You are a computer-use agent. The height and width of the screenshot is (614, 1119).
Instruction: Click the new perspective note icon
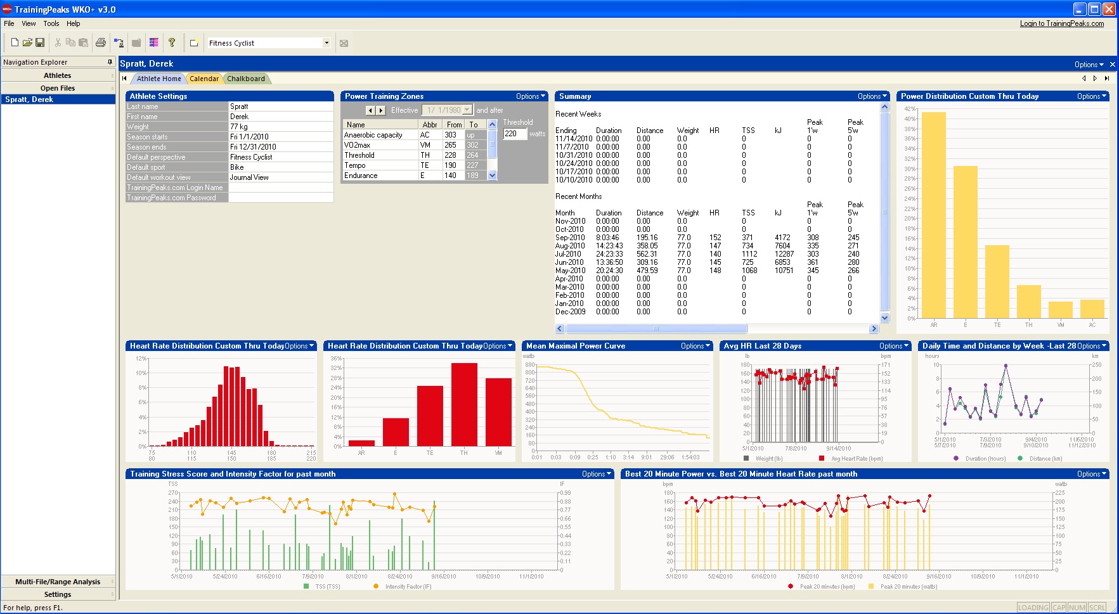[194, 42]
